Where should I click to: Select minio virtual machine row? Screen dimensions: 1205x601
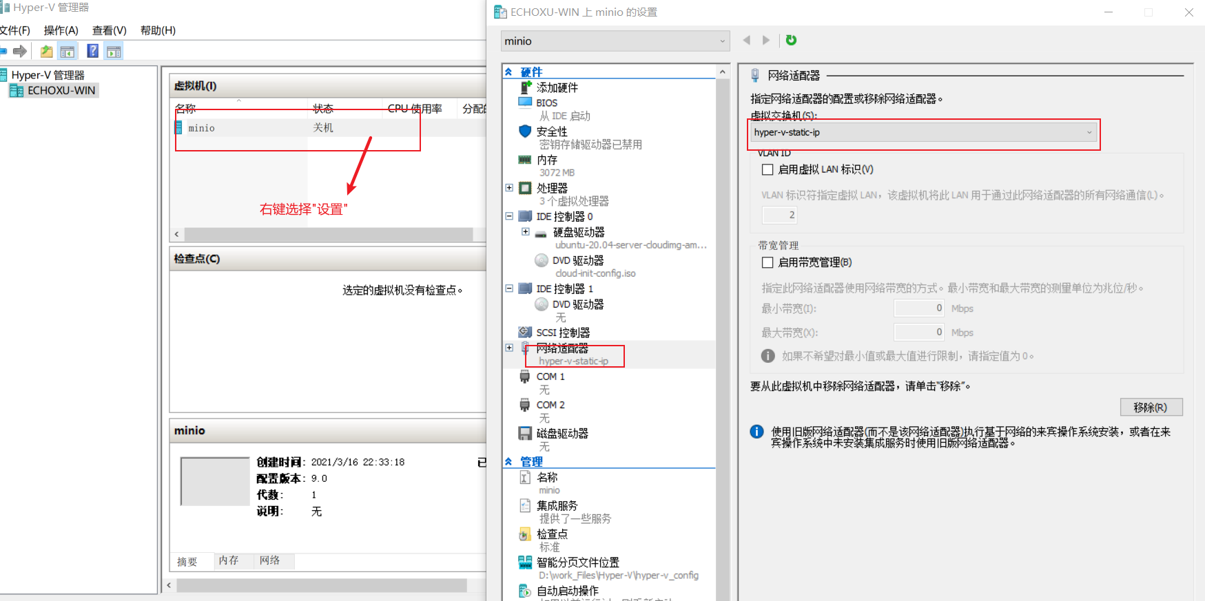coord(329,128)
